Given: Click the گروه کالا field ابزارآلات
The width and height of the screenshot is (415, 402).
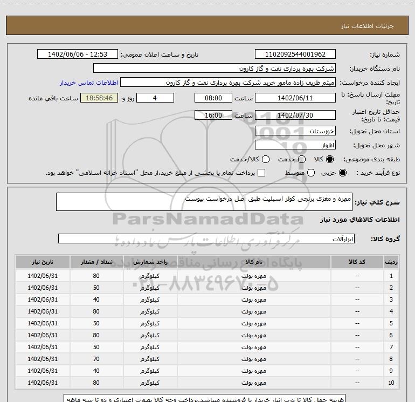Looking at the screenshot, I should tap(206, 239).
